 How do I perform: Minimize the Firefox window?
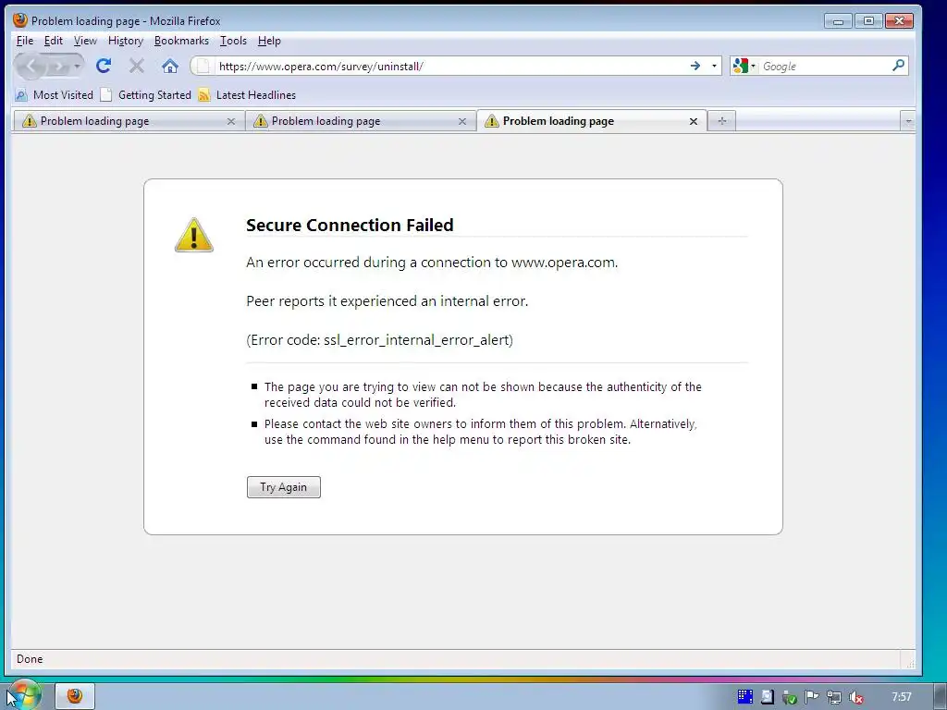pos(838,21)
